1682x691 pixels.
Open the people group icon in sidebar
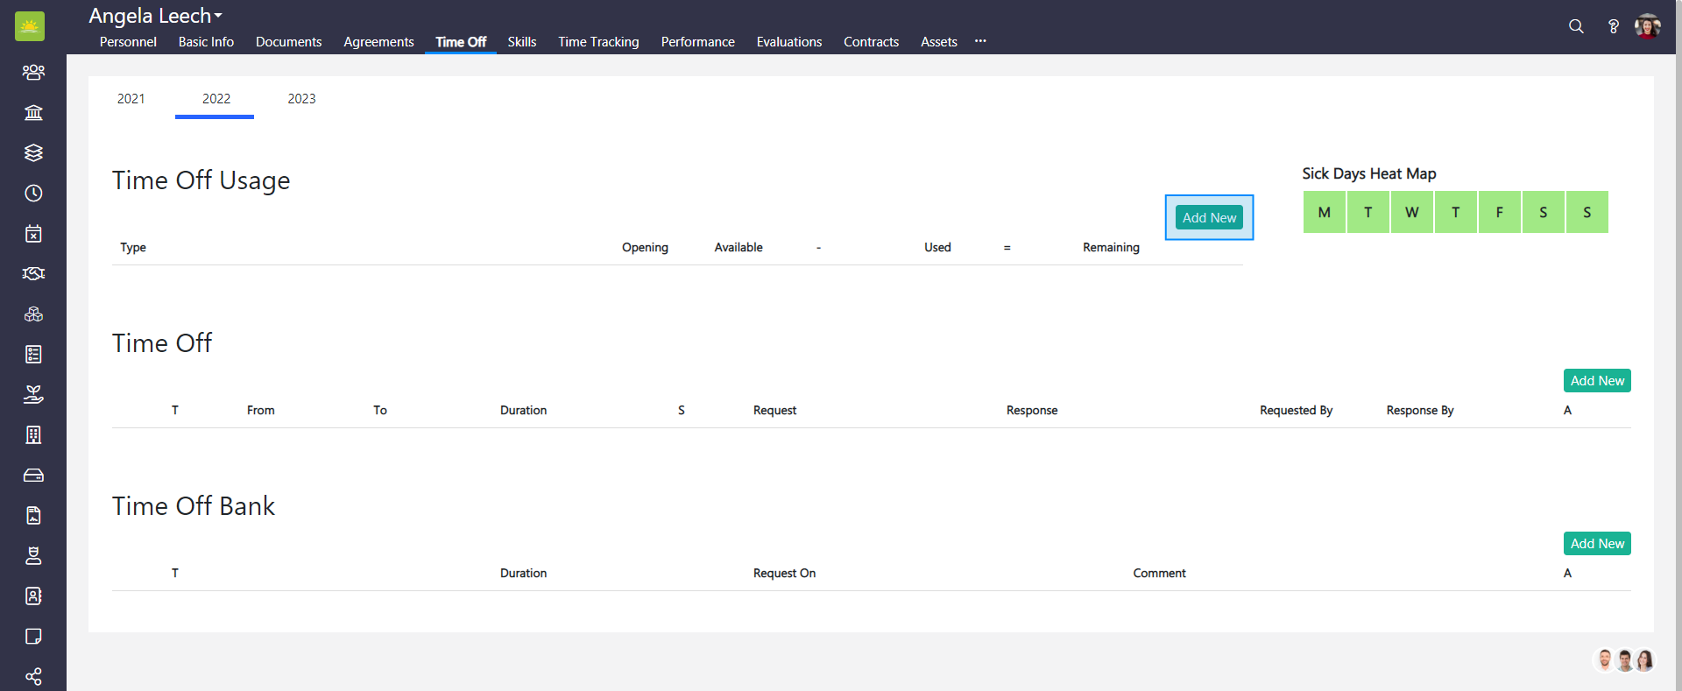coord(33,72)
